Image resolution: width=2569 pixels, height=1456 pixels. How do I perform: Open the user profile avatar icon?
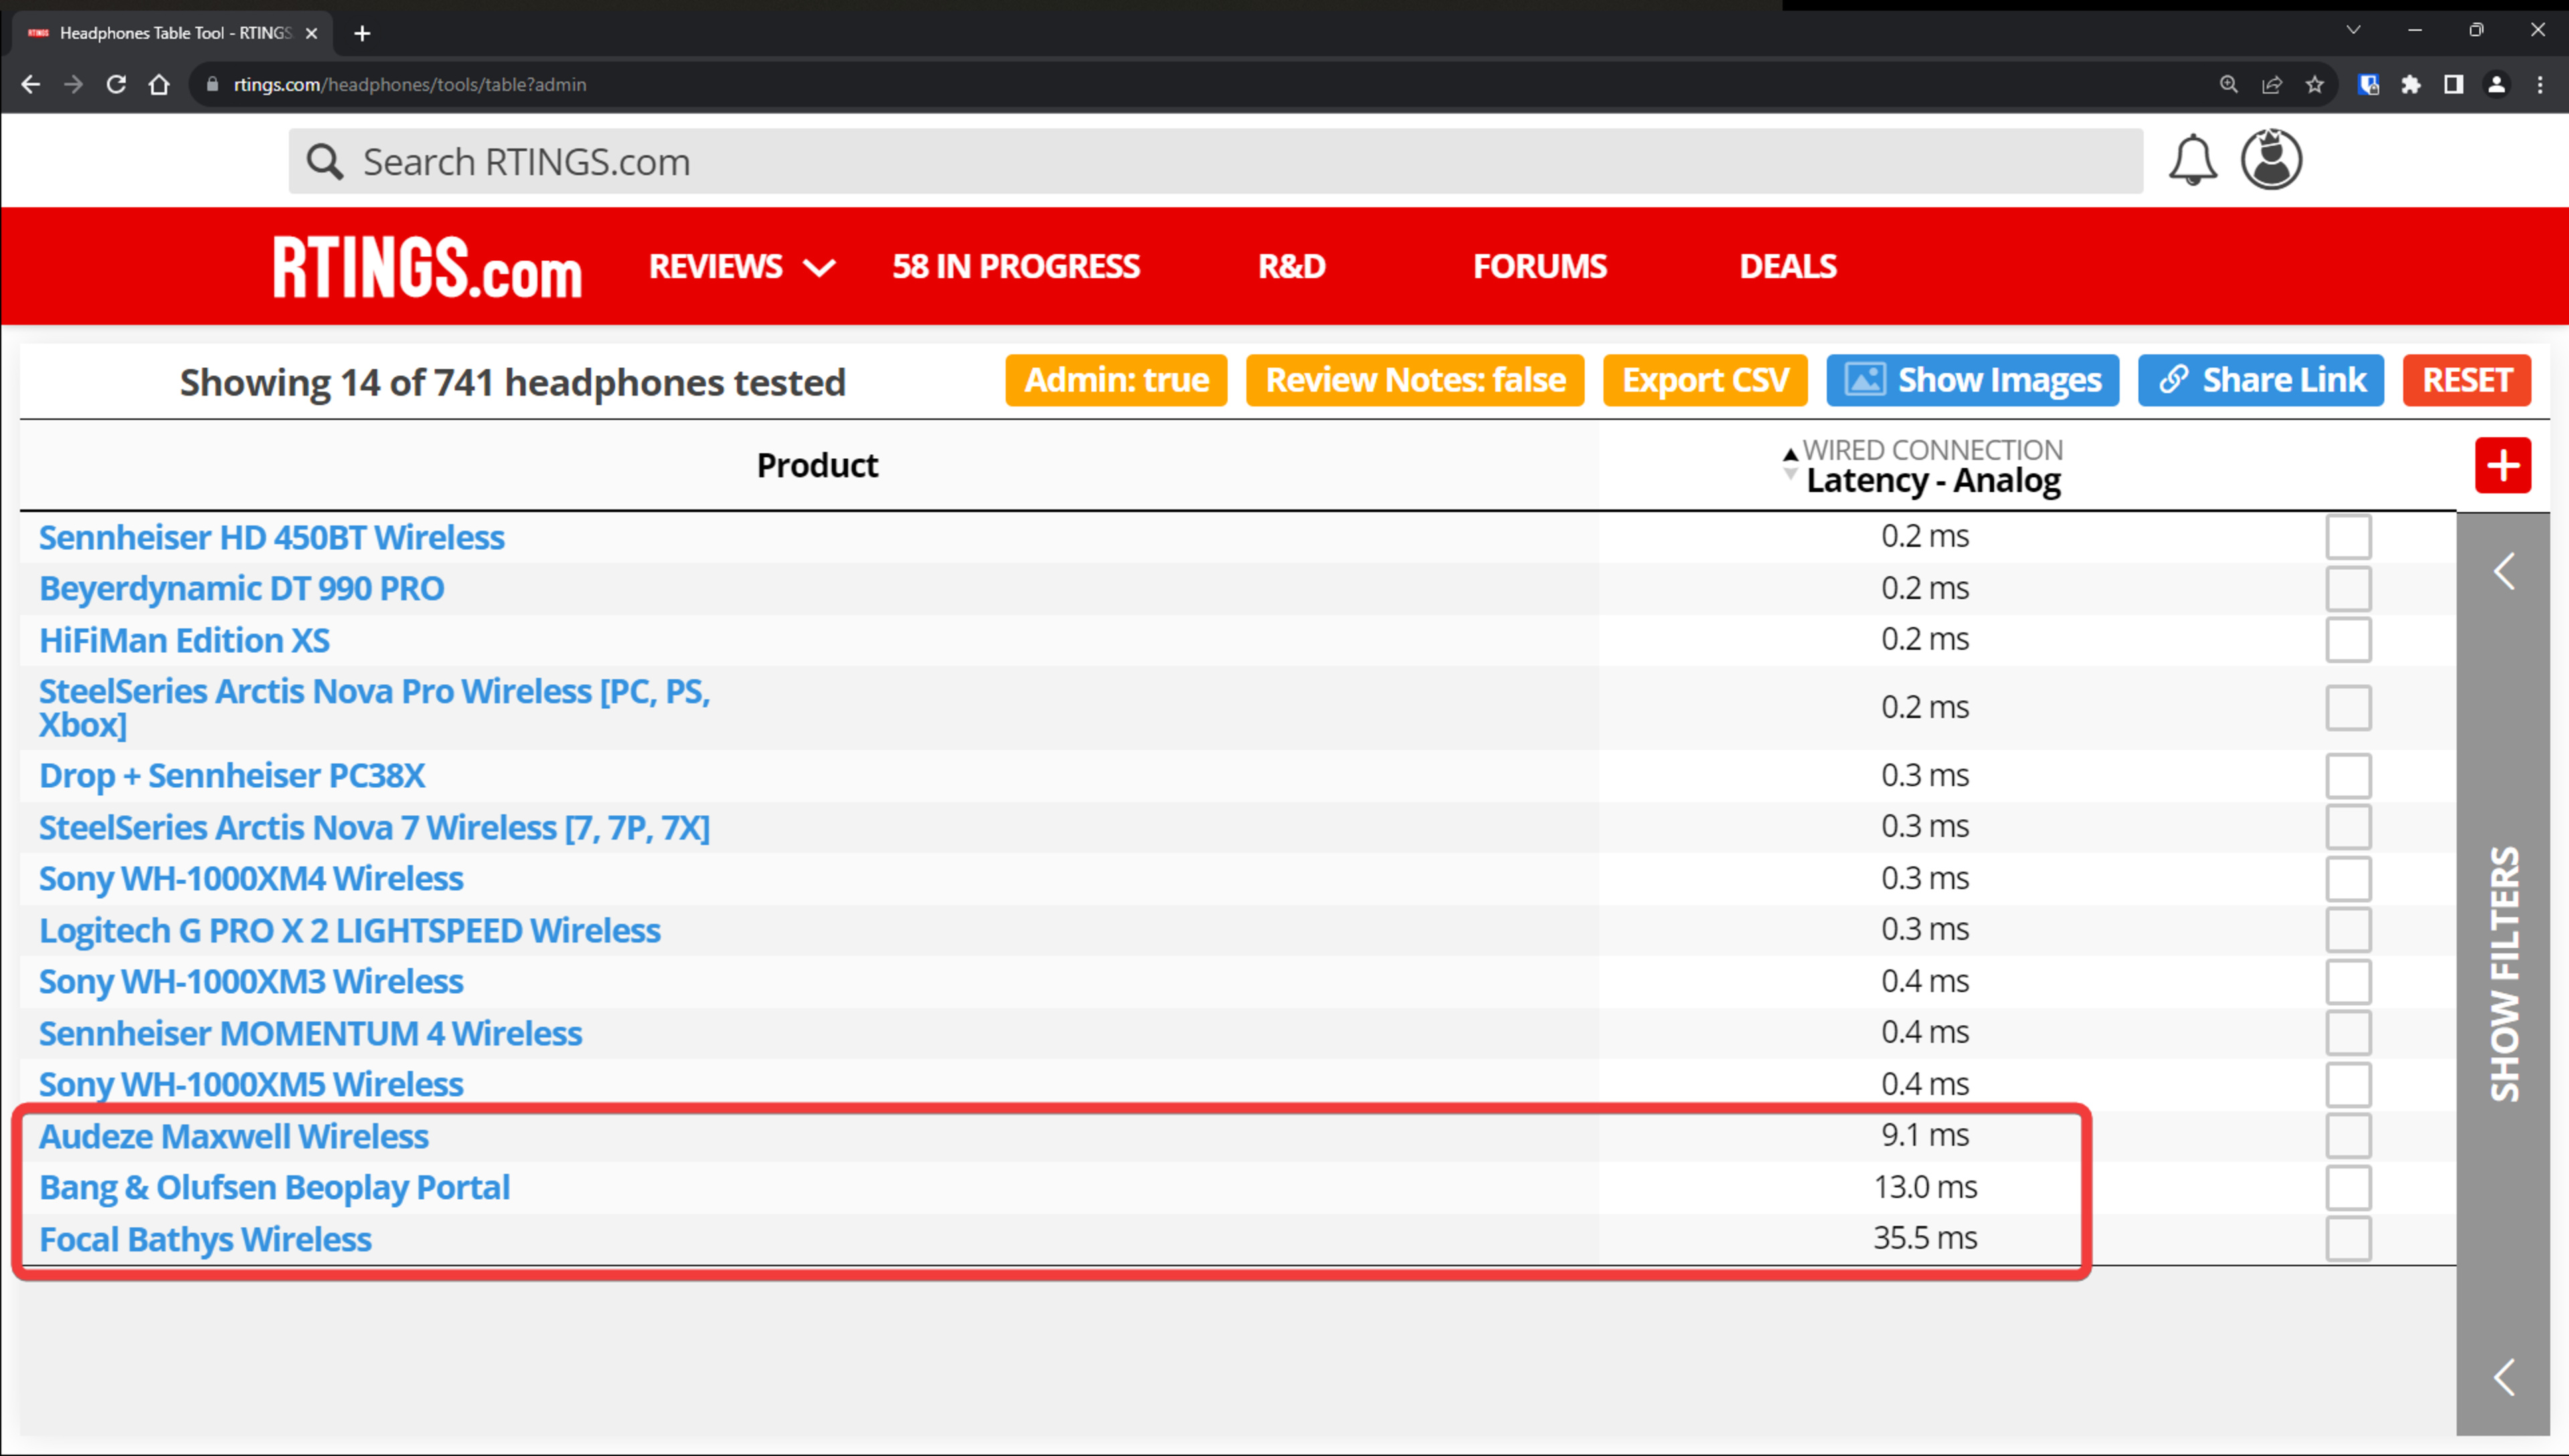point(2270,160)
